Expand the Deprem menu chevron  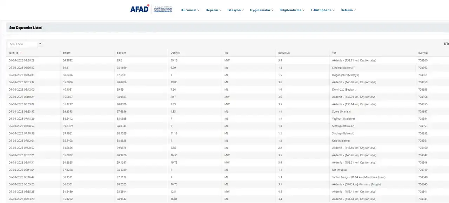220,10
